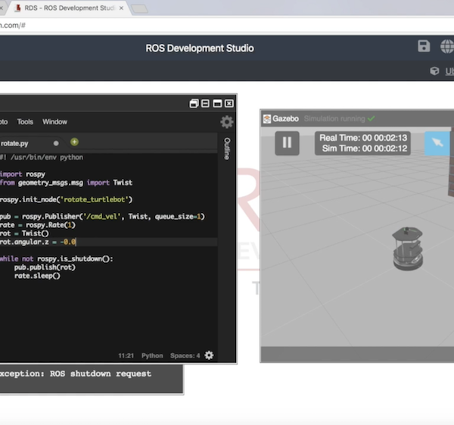
Task: Click the Real Time counter display
Action: (x=363, y=138)
